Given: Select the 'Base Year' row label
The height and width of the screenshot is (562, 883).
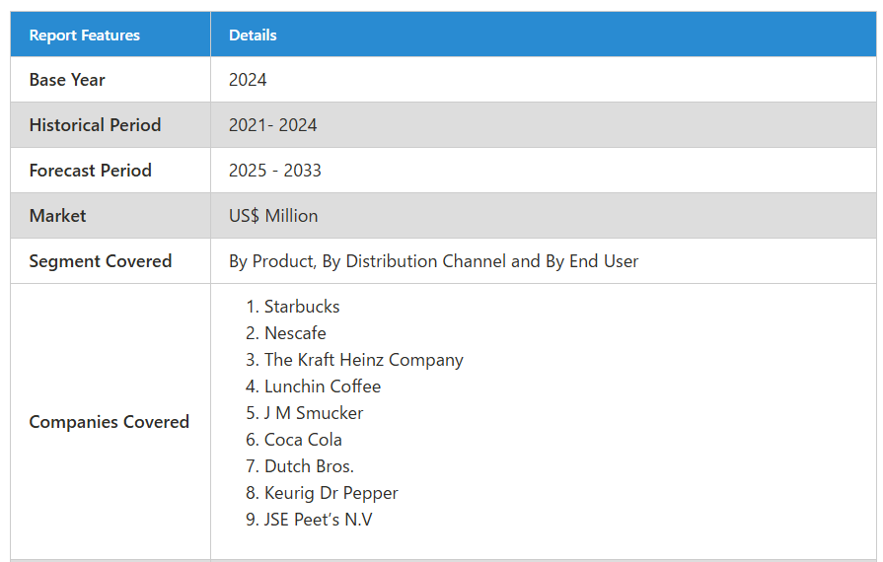Looking at the screenshot, I should [x=67, y=80].
